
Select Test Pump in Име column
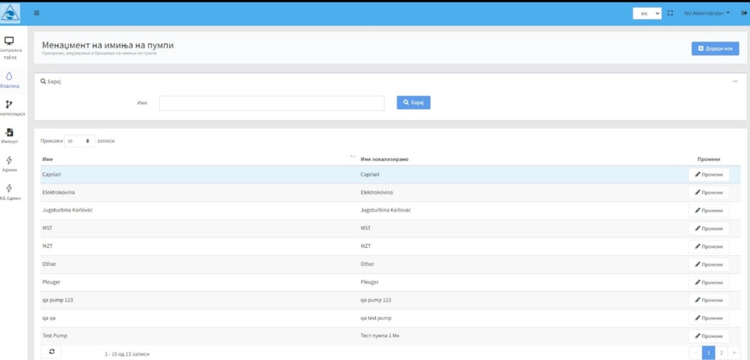pyautogui.click(x=54, y=336)
